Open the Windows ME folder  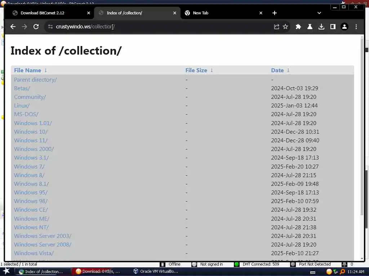point(32,219)
